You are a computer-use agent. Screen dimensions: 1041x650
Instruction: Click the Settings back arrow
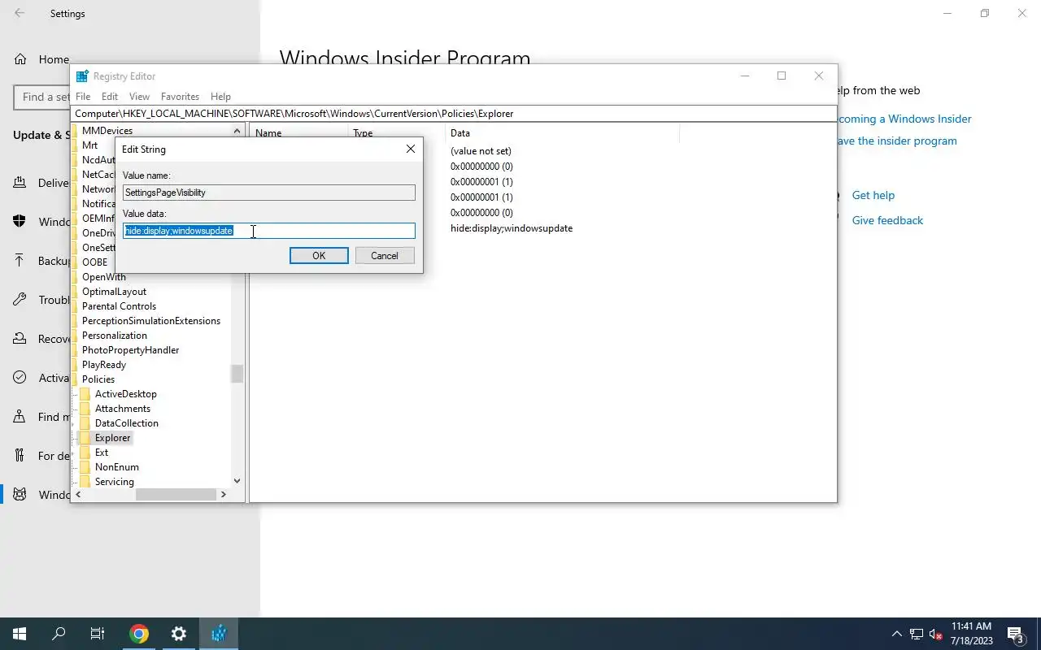(20, 13)
